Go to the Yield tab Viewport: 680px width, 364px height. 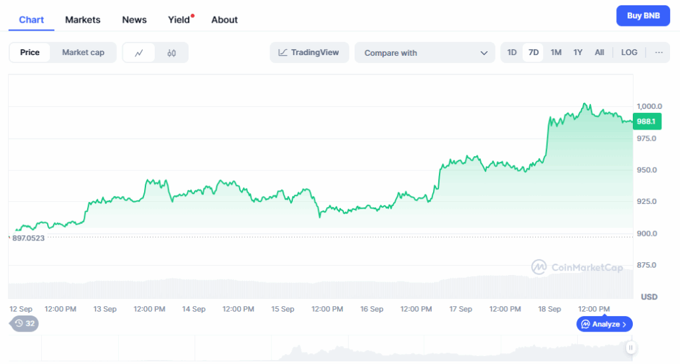tap(179, 19)
